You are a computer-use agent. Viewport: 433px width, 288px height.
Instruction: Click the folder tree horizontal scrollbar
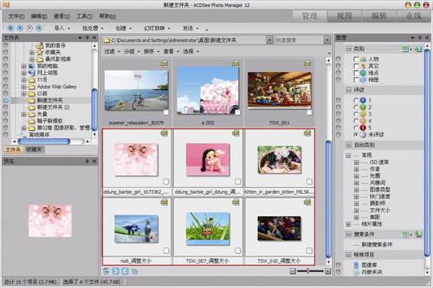pos(44,142)
